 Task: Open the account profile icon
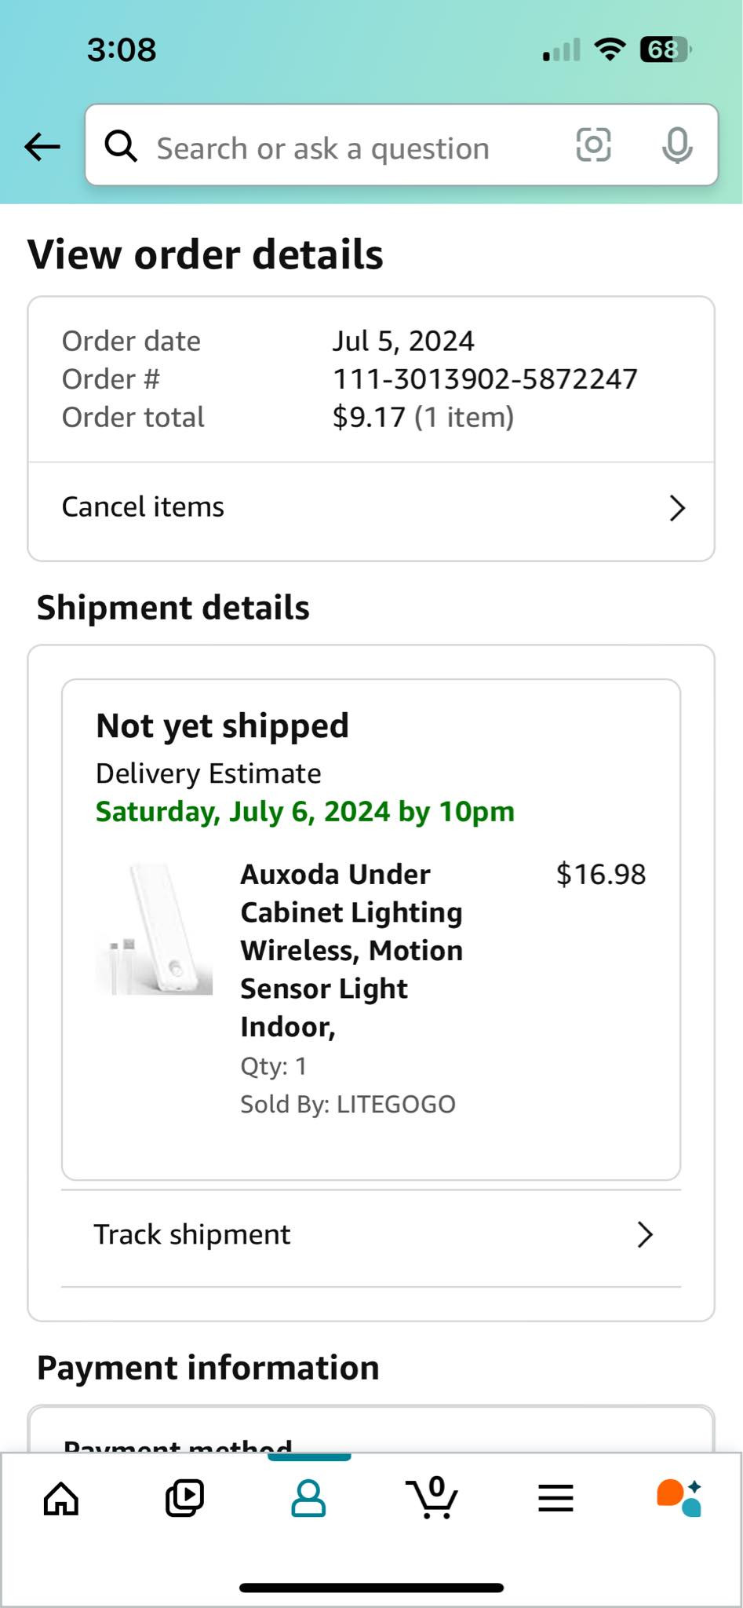308,1498
